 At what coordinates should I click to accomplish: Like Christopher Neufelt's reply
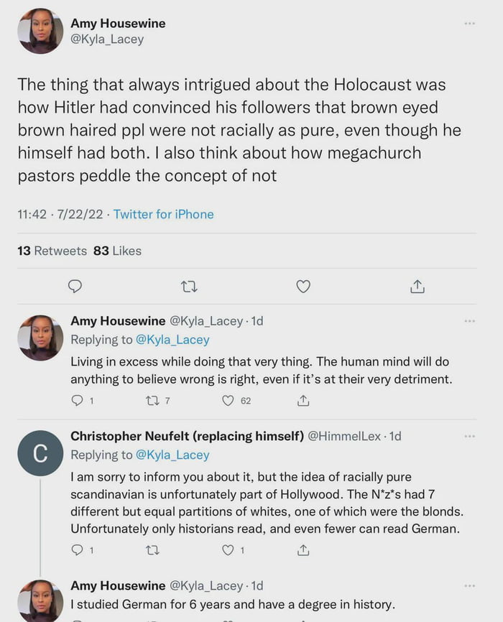tap(229, 550)
